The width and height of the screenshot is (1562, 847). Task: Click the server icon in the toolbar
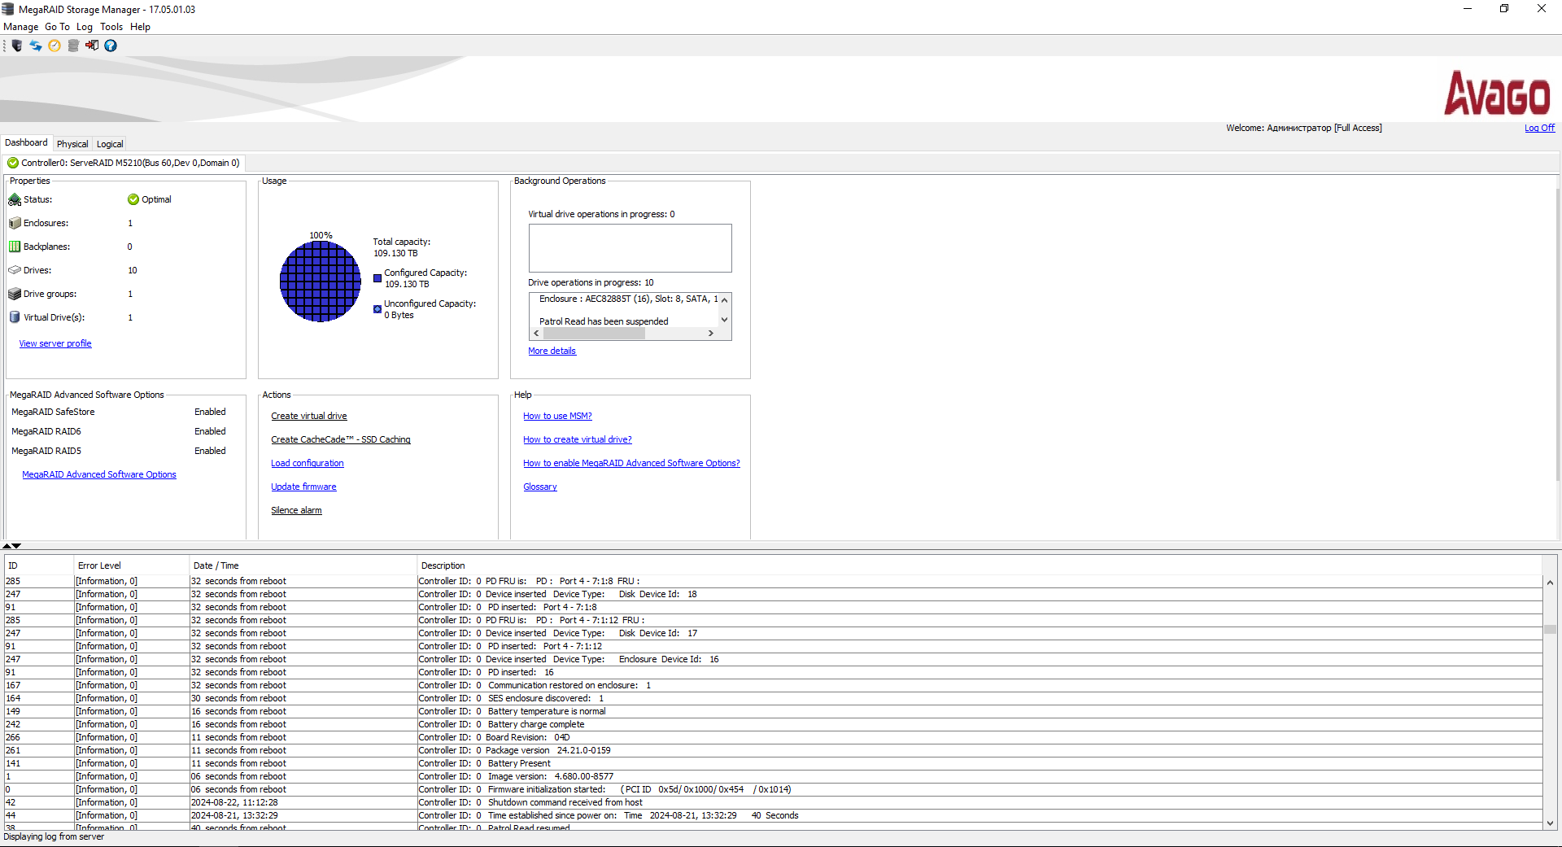17,46
